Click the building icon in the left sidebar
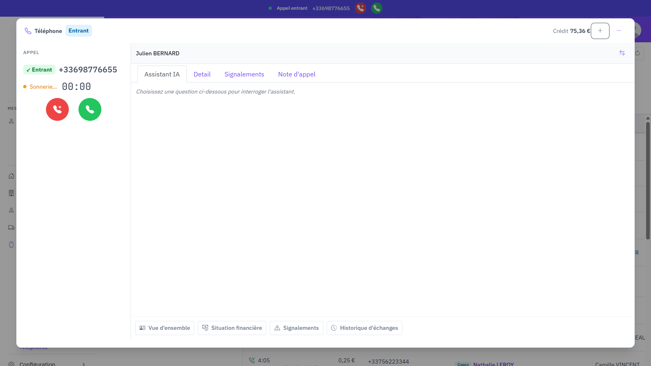Screen dimensions: 651x366 11,193
